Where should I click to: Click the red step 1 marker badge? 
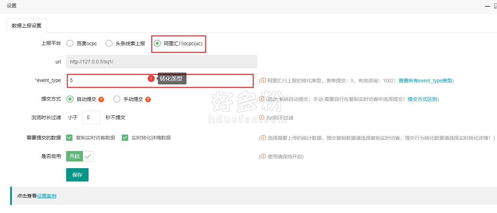click(151, 79)
